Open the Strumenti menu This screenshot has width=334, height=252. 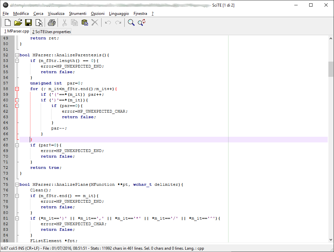coord(77,14)
